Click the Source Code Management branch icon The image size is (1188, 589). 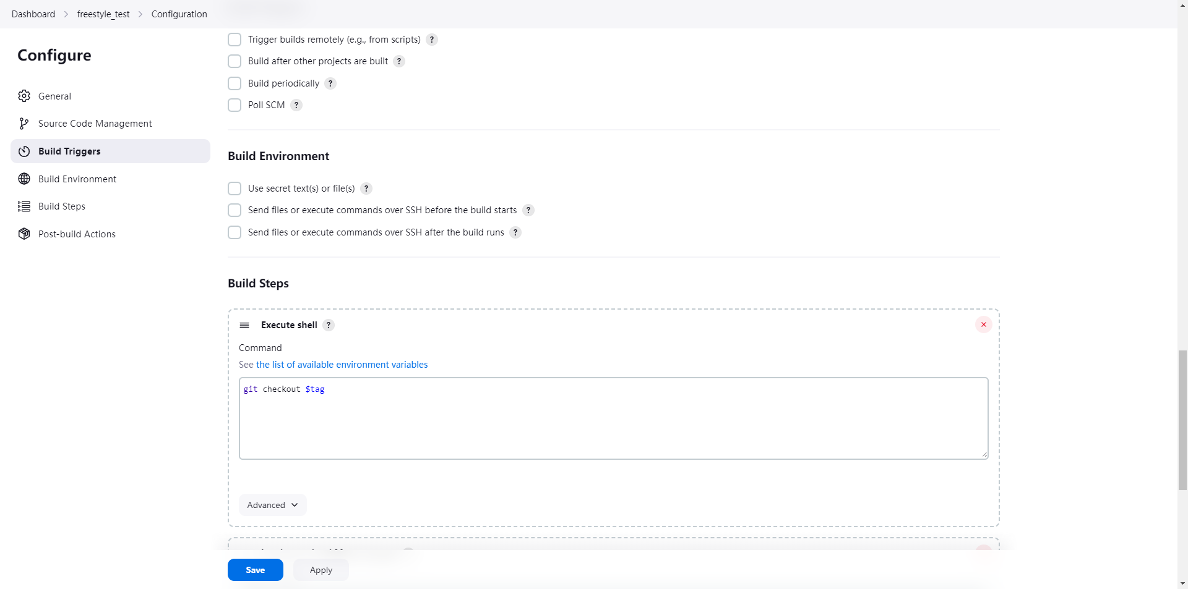(24, 124)
